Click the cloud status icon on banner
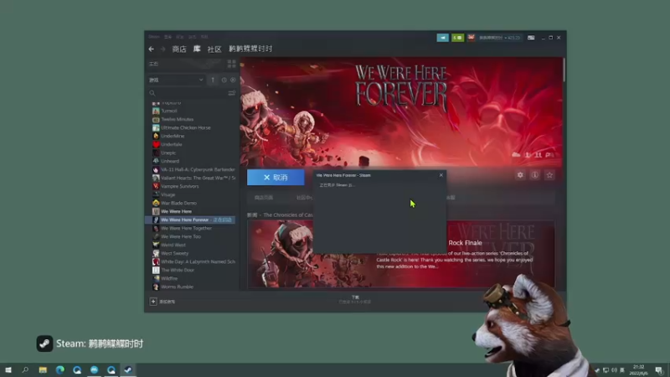 click(x=516, y=155)
